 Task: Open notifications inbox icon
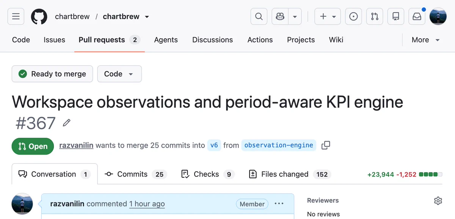pyautogui.click(x=417, y=17)
